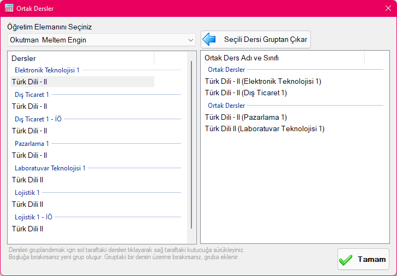Select Türk Dili II (Laboratuvar Teknolojisi 1) in group
397x276 pixels.
pyautogui.click(x=264, y=129)
